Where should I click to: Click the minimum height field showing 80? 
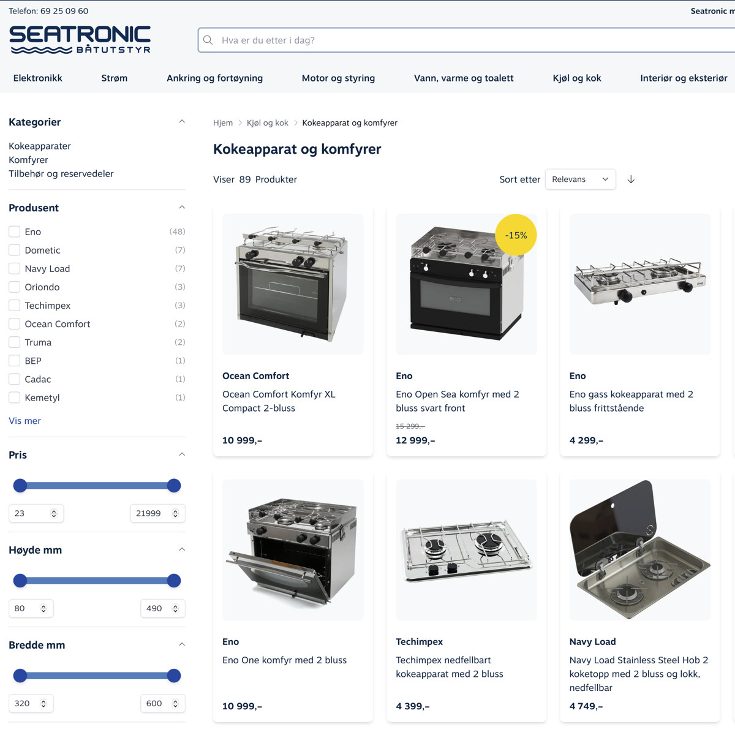(x=31, y=608)
